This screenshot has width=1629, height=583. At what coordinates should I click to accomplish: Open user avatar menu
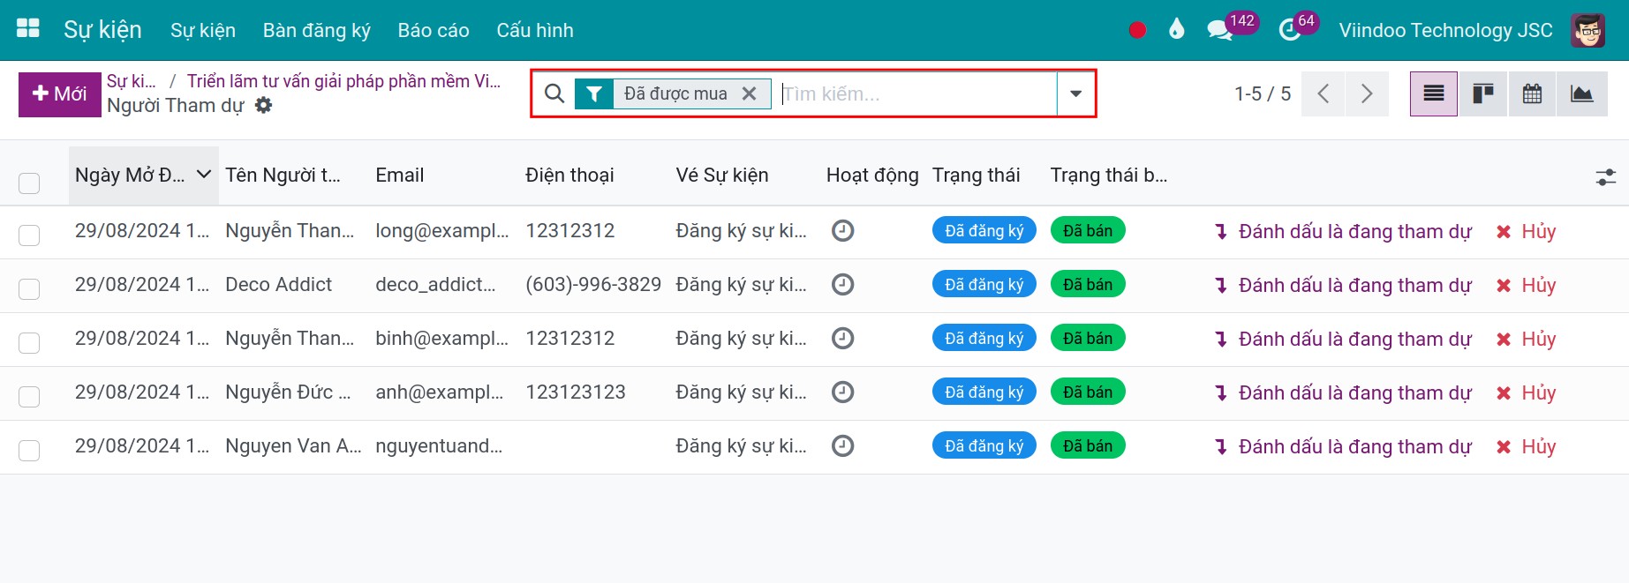(1588, 30)
